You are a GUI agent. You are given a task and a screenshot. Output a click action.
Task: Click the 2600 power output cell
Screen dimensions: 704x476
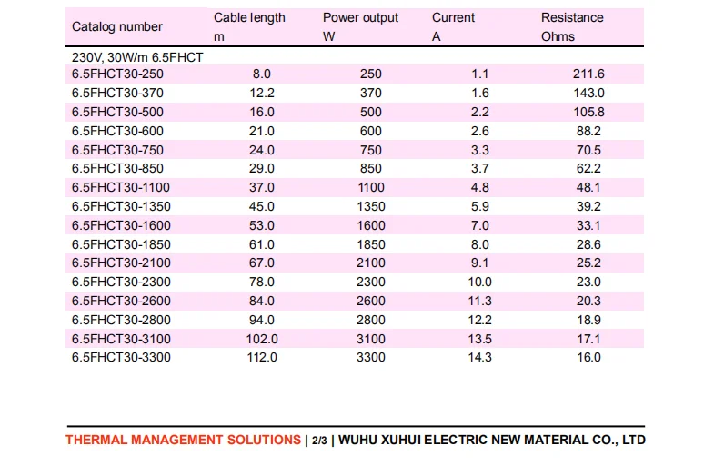point(370,301)
